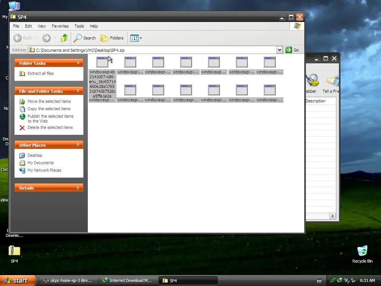
Task: Click the SP4 taskbar button
Action: pos(188,280)
